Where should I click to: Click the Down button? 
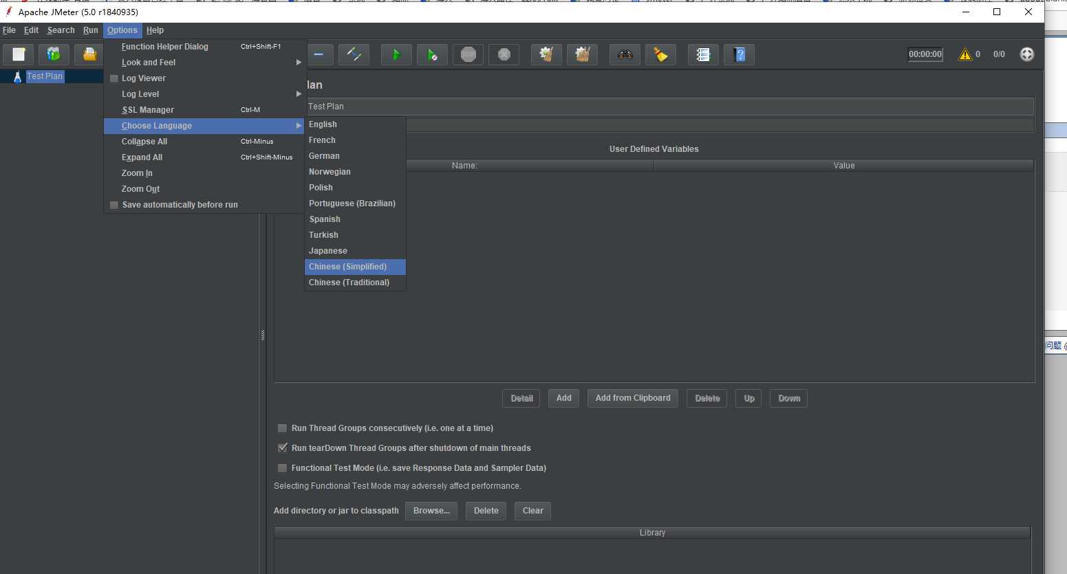789,398
